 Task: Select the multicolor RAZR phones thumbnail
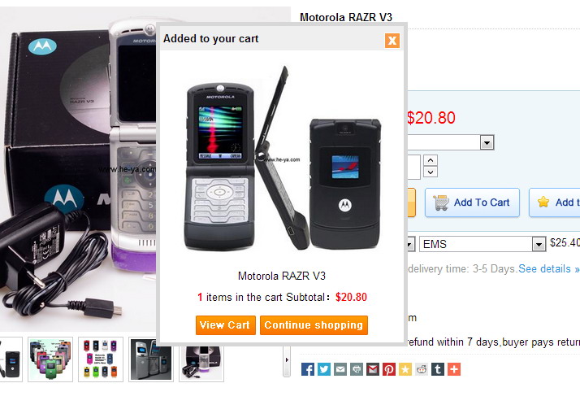tap(50, 359)
